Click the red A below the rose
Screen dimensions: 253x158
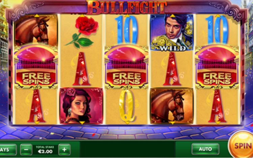coord(82,69)
